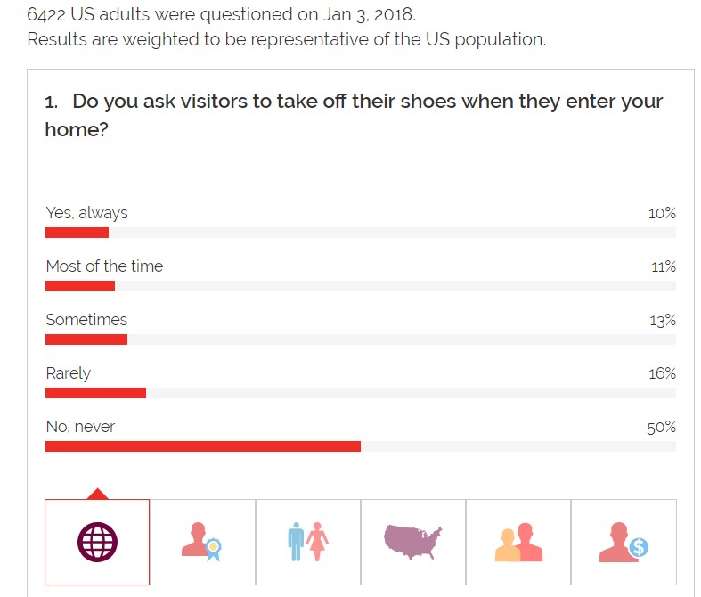Click the "6422 US adults" survey note
Image resolution: width=701 pixels, height=597 pixels.
pyautogui.click(x=221, y=15)
